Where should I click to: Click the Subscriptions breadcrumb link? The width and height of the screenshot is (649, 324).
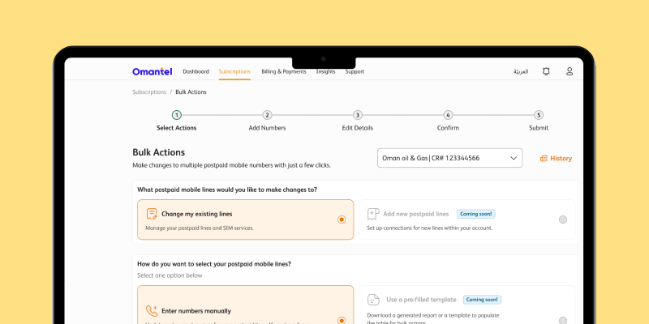tap(149, 92)
